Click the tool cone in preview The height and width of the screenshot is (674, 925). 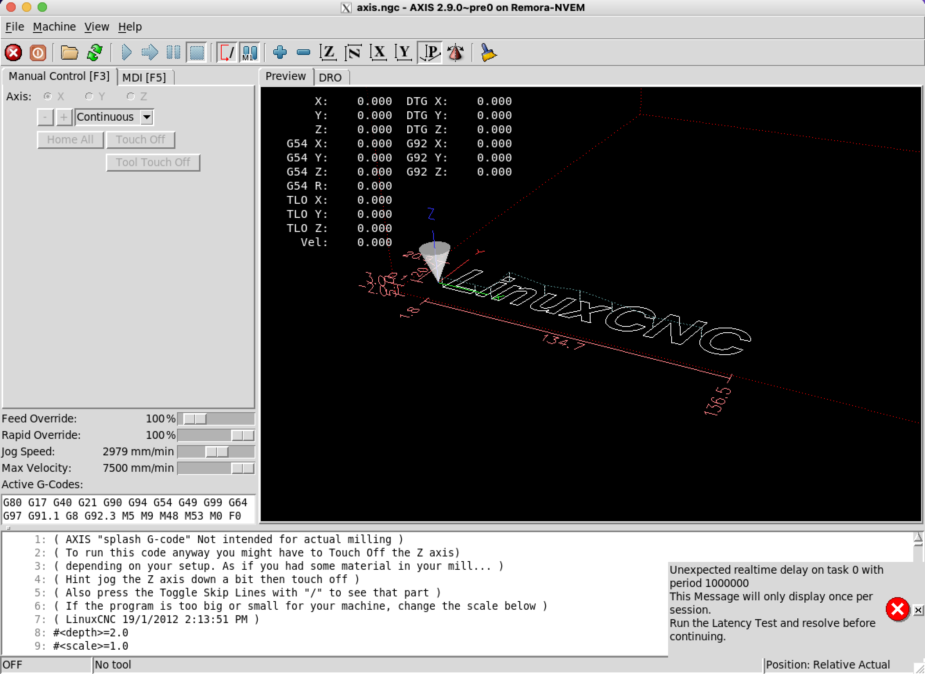click(435, 261)
